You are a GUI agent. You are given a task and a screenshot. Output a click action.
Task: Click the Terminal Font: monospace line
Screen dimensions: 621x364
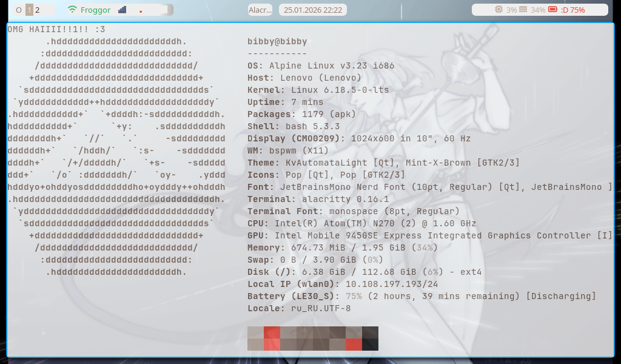click(354, 211)
